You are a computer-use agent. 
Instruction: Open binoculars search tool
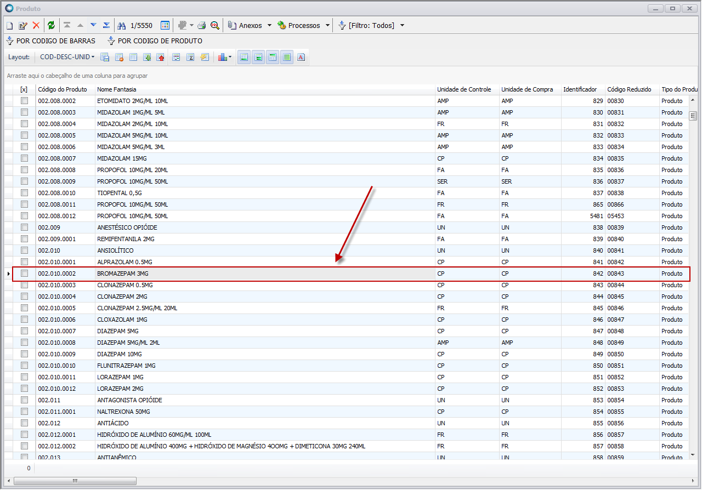coord(122,25)
